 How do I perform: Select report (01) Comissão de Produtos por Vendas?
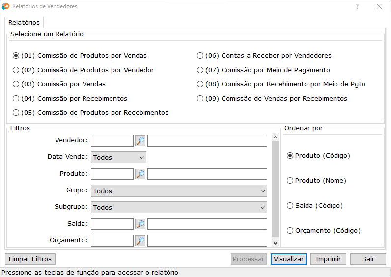click(80, 56)
